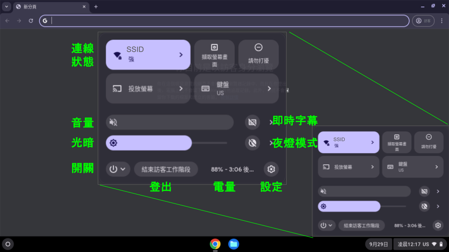The width and height of the screenshot is (449, 252).
Task: Open a new tab with plus button
Action: pyautogui.click(x=96, y=7)
